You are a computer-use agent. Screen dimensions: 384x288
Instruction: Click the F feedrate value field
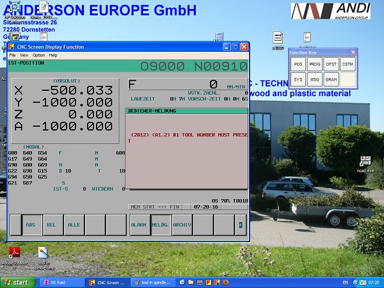point(188,84)
